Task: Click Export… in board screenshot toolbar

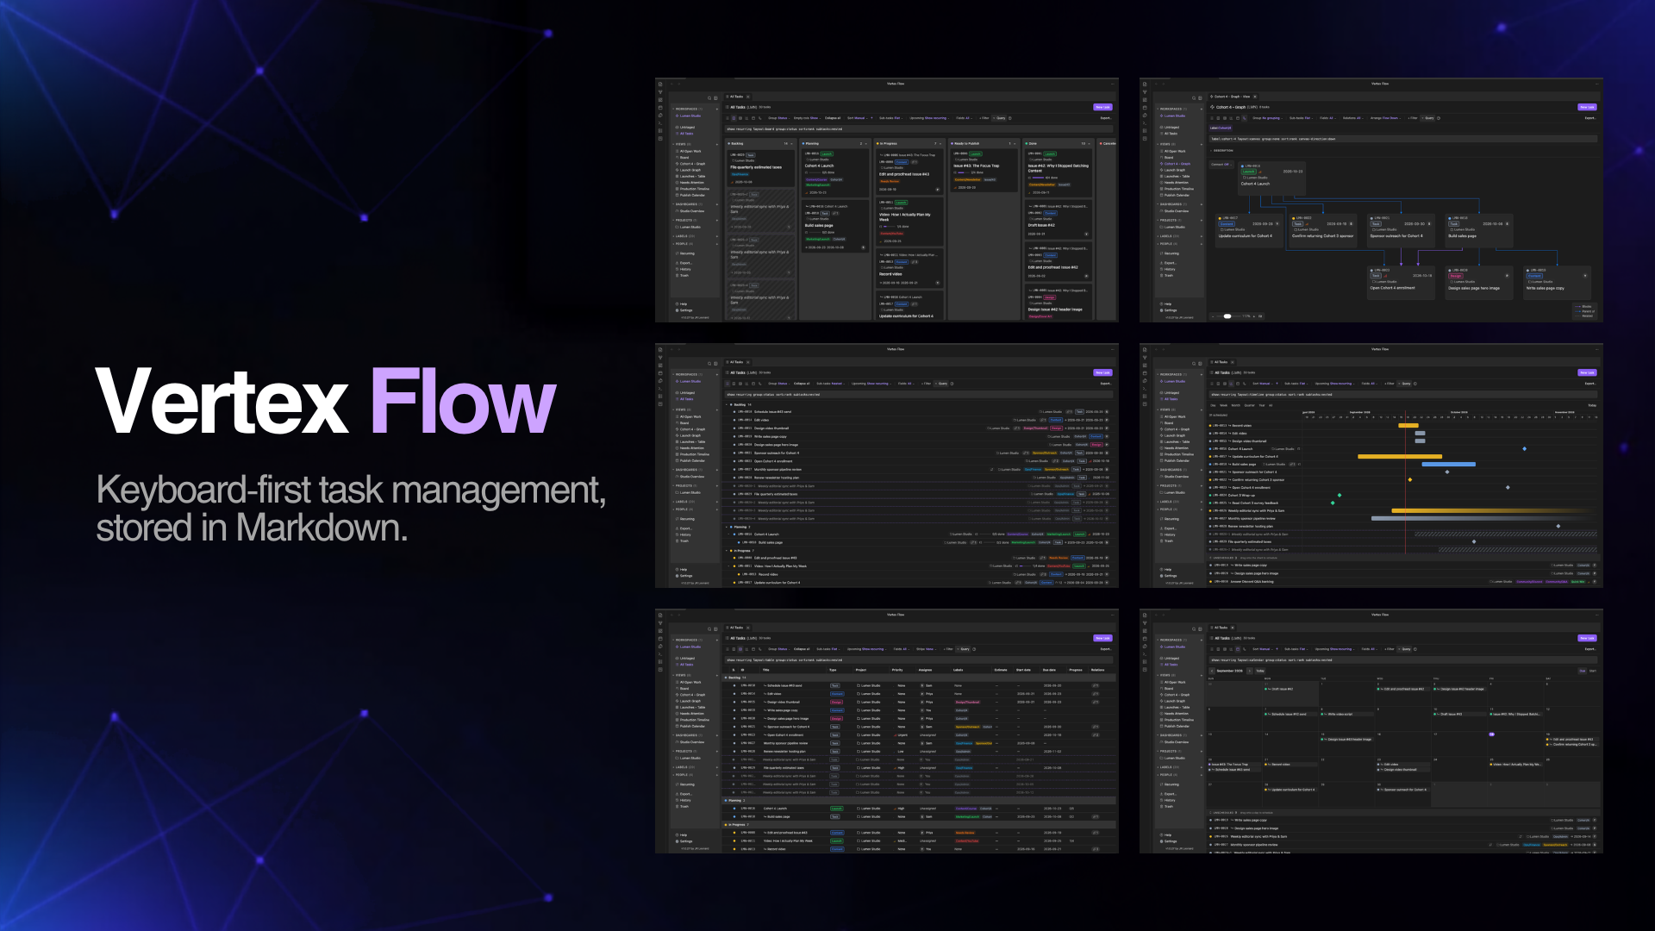Action: pyautogui.click(x=1106, y=118)
